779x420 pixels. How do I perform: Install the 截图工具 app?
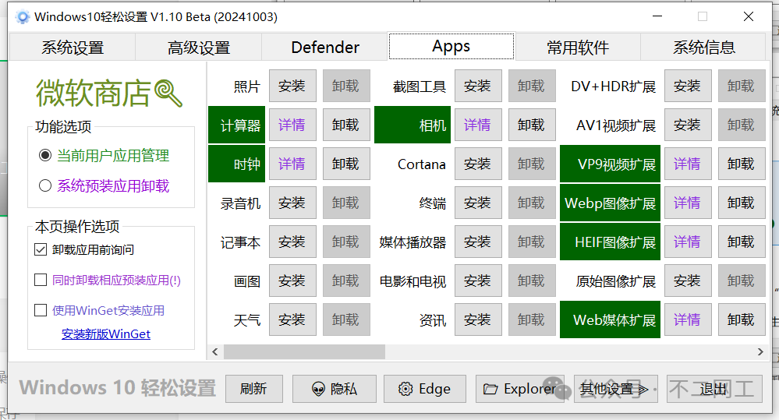click(478, 86)
